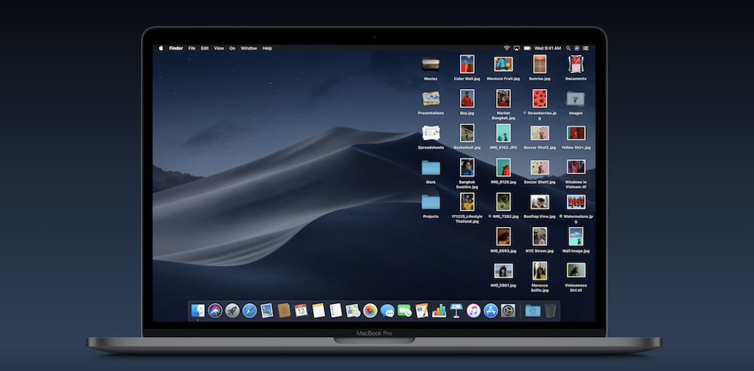Select the Projects folder on desktop

point(431,202)
